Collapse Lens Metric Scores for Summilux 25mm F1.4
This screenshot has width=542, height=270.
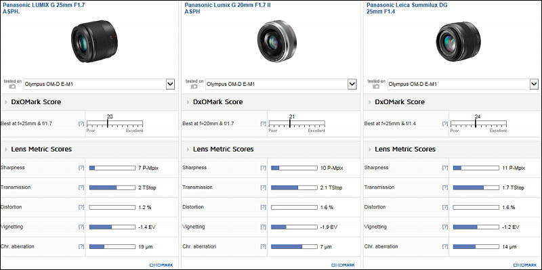(x=370, y=150)
